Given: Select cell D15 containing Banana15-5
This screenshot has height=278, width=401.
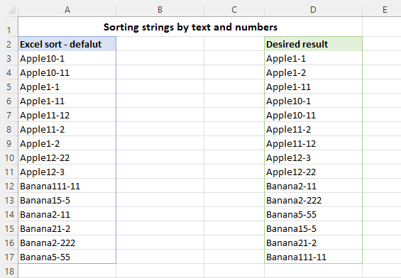Looking at the screenshot, I should click(313, 228).
